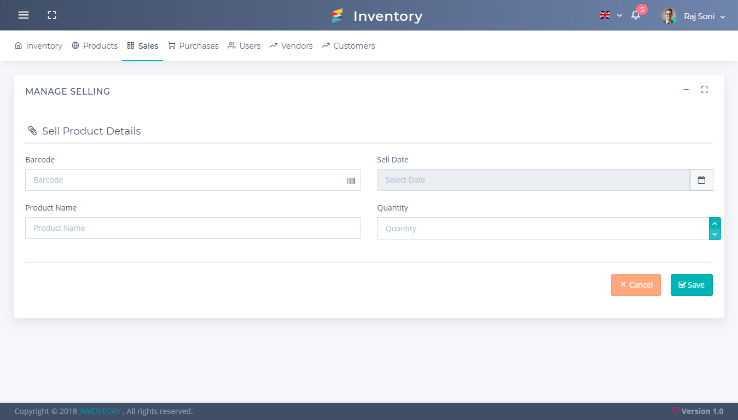Screen dimensions: 738x420
Task: Decrease quantity with the down arrow
Action: click(x=714, y=234)
